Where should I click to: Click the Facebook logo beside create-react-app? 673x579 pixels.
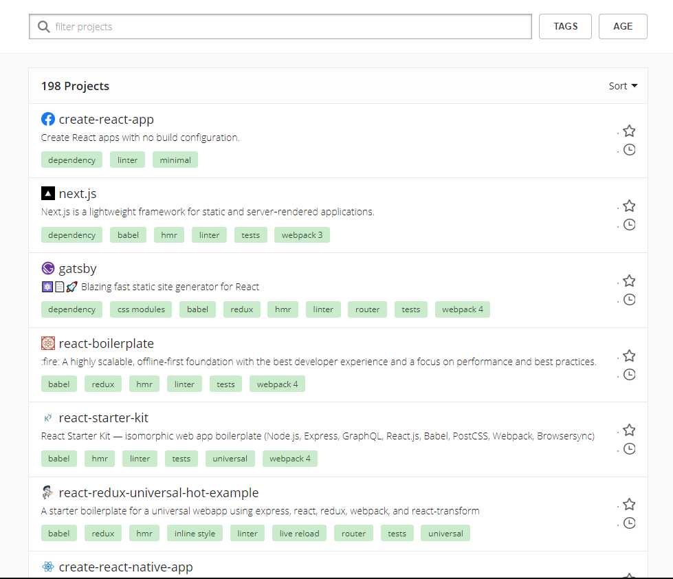tap(48, 119)
